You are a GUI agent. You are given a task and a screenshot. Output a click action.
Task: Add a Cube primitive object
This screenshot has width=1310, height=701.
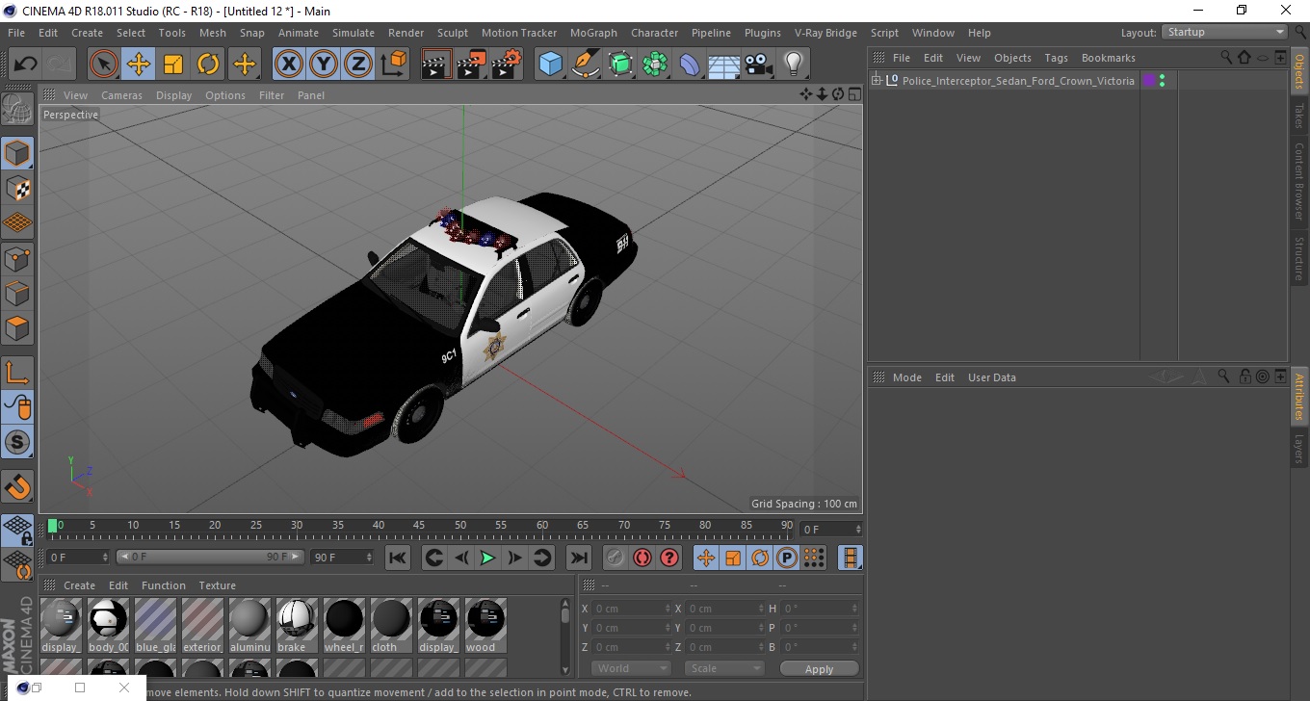click(x=551, y=65)
